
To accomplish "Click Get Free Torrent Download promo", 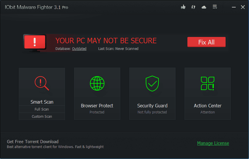I will coord(33,142).
